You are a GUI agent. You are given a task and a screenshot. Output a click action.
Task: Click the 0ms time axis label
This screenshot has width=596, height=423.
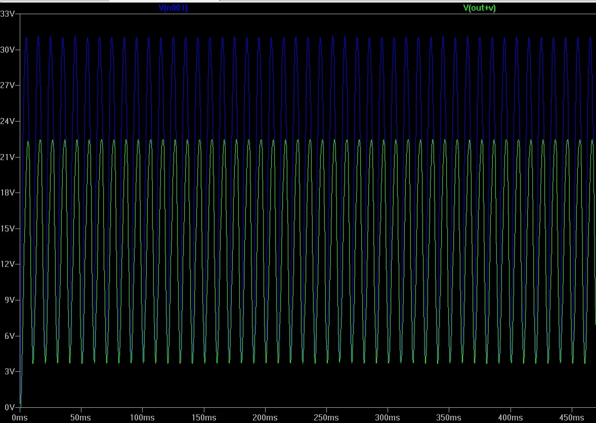tap(20, 417)
